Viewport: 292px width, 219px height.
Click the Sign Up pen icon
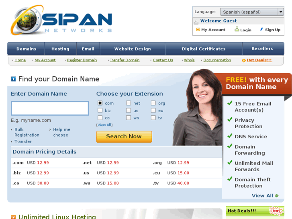261,29
